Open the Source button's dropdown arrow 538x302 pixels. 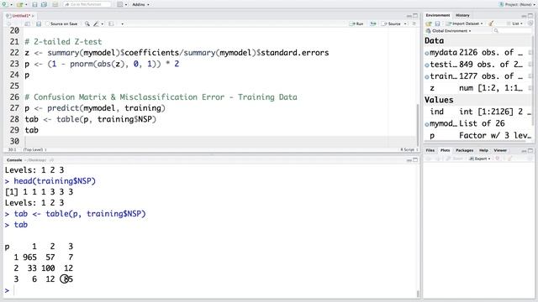click(x=405, y=23)
